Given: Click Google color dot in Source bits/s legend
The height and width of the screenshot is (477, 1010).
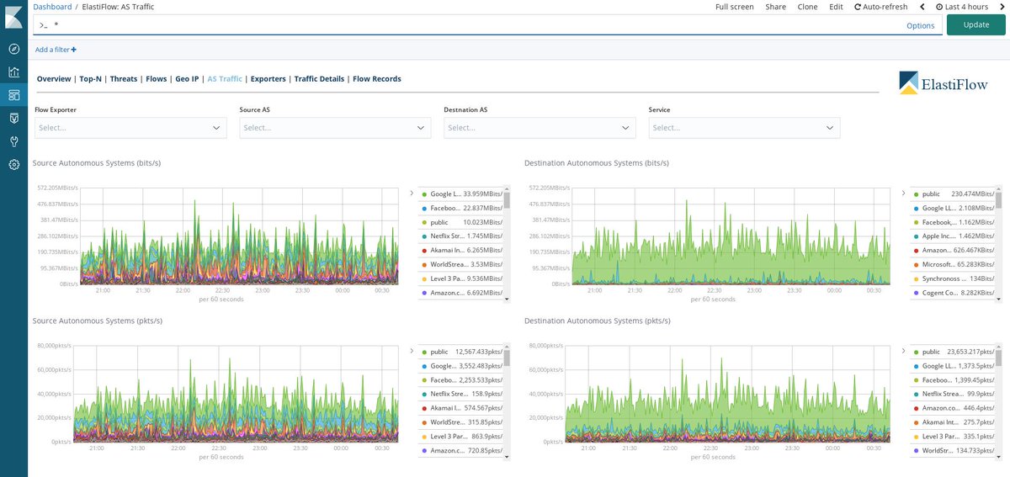Looking at the screenshot, I should tap(424, 194).
